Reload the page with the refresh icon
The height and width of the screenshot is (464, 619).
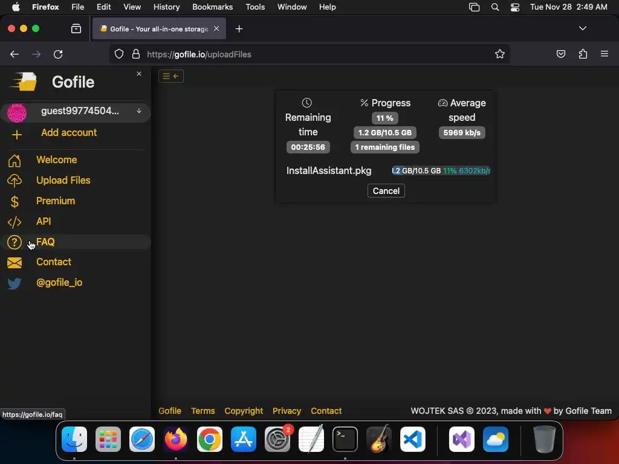pyautogui.click(x=58, y=54)
